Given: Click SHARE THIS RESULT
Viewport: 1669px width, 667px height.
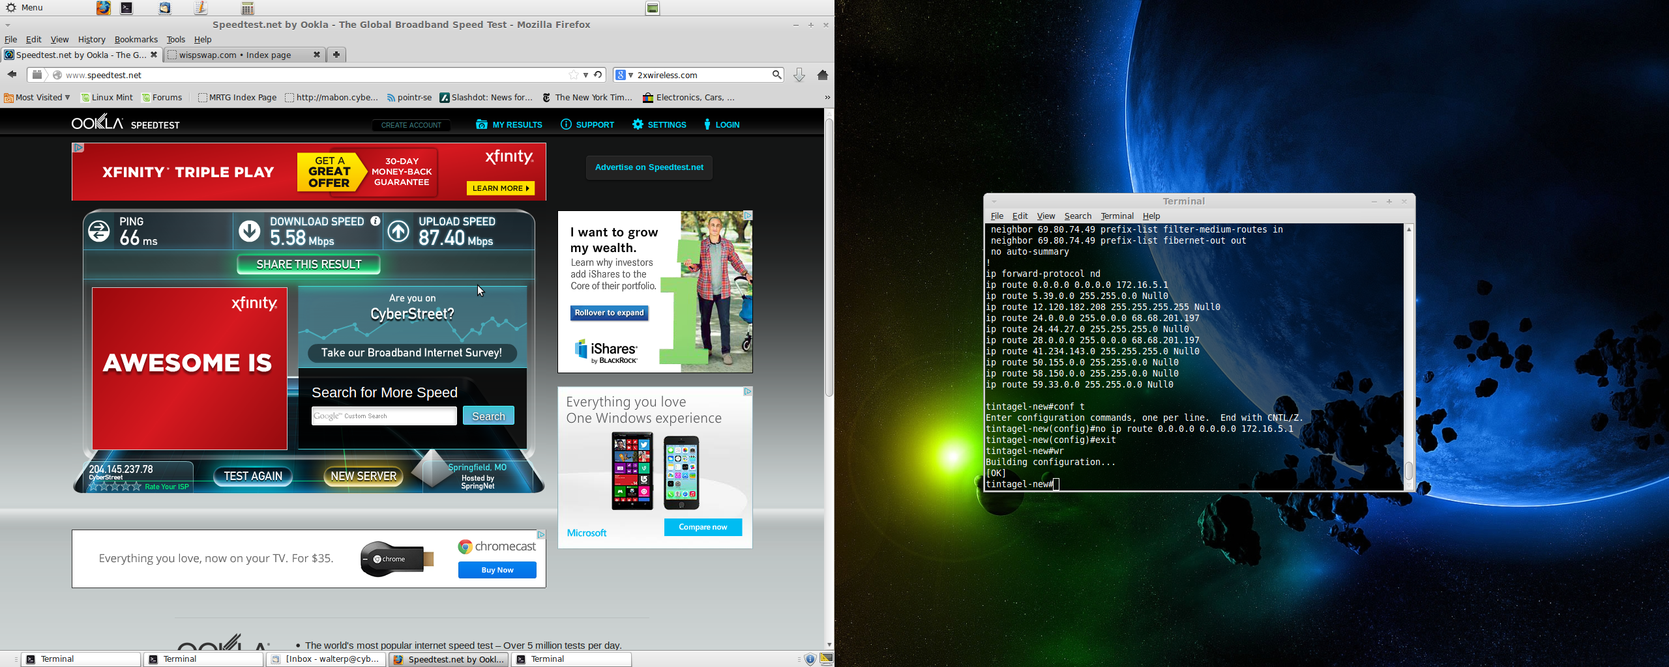Looking at the screenshot, I should click(x=308, y=264).
